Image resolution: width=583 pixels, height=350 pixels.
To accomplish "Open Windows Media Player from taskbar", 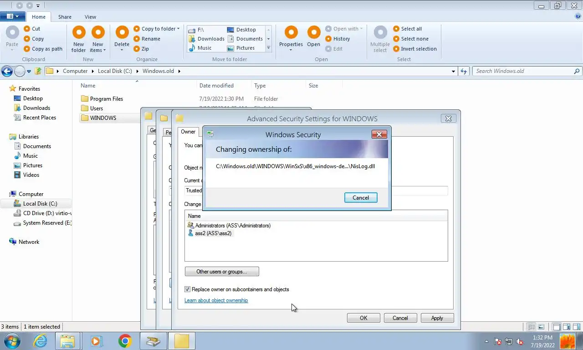I will [96, 341].
